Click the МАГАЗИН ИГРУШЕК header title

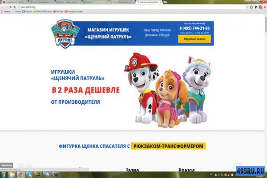(x=108, y=30)
